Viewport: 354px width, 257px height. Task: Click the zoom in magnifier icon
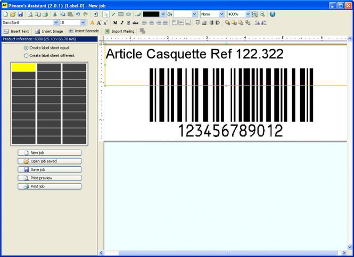[255, 14]
